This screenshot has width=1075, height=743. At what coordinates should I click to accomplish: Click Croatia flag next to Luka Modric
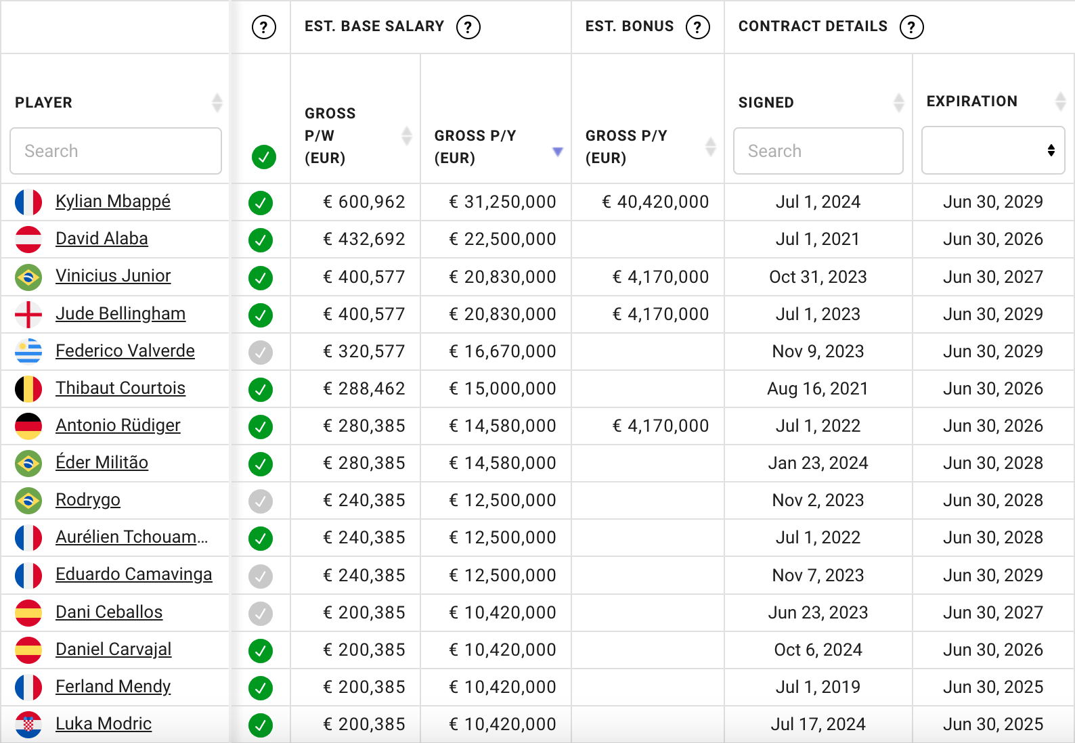click(28, 725)
